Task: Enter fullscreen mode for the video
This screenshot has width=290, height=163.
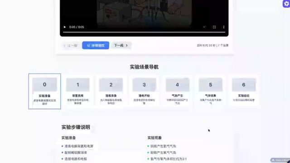Action: point(214,27)
